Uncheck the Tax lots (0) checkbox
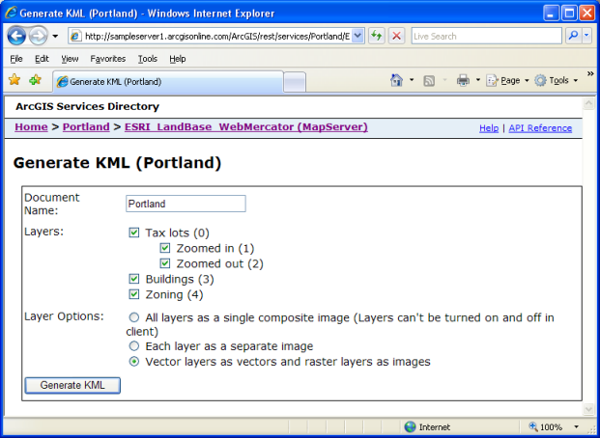 [x=134, y=233]
